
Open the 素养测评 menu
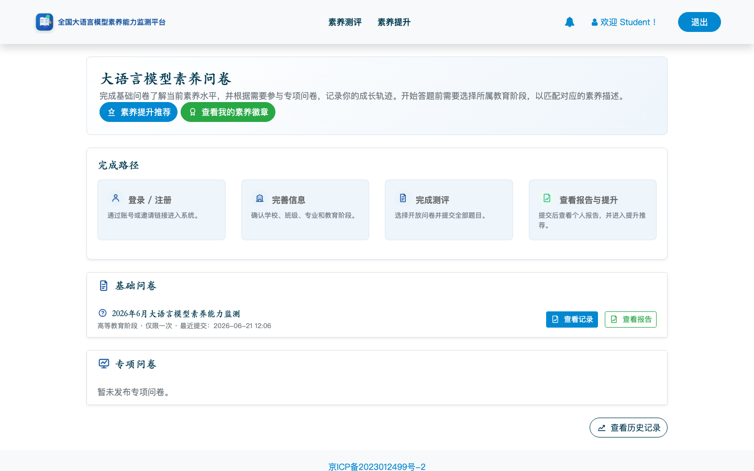(345, 22)
